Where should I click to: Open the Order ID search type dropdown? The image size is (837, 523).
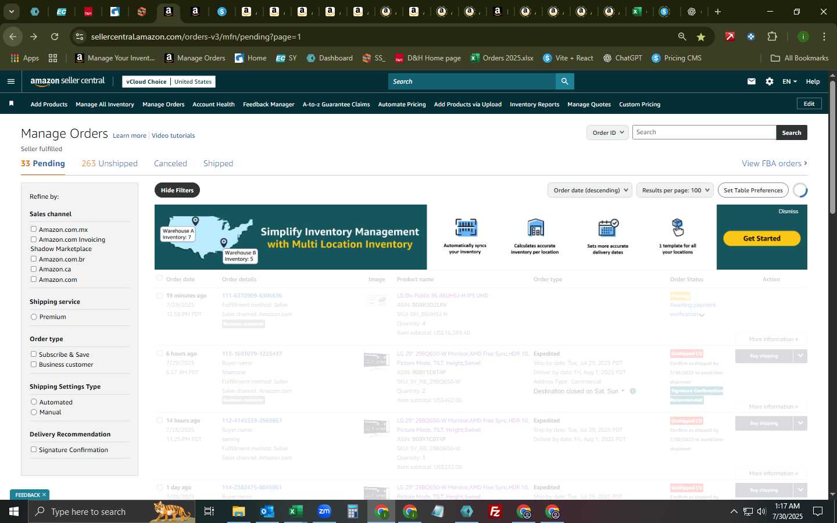tap(607, 132)
